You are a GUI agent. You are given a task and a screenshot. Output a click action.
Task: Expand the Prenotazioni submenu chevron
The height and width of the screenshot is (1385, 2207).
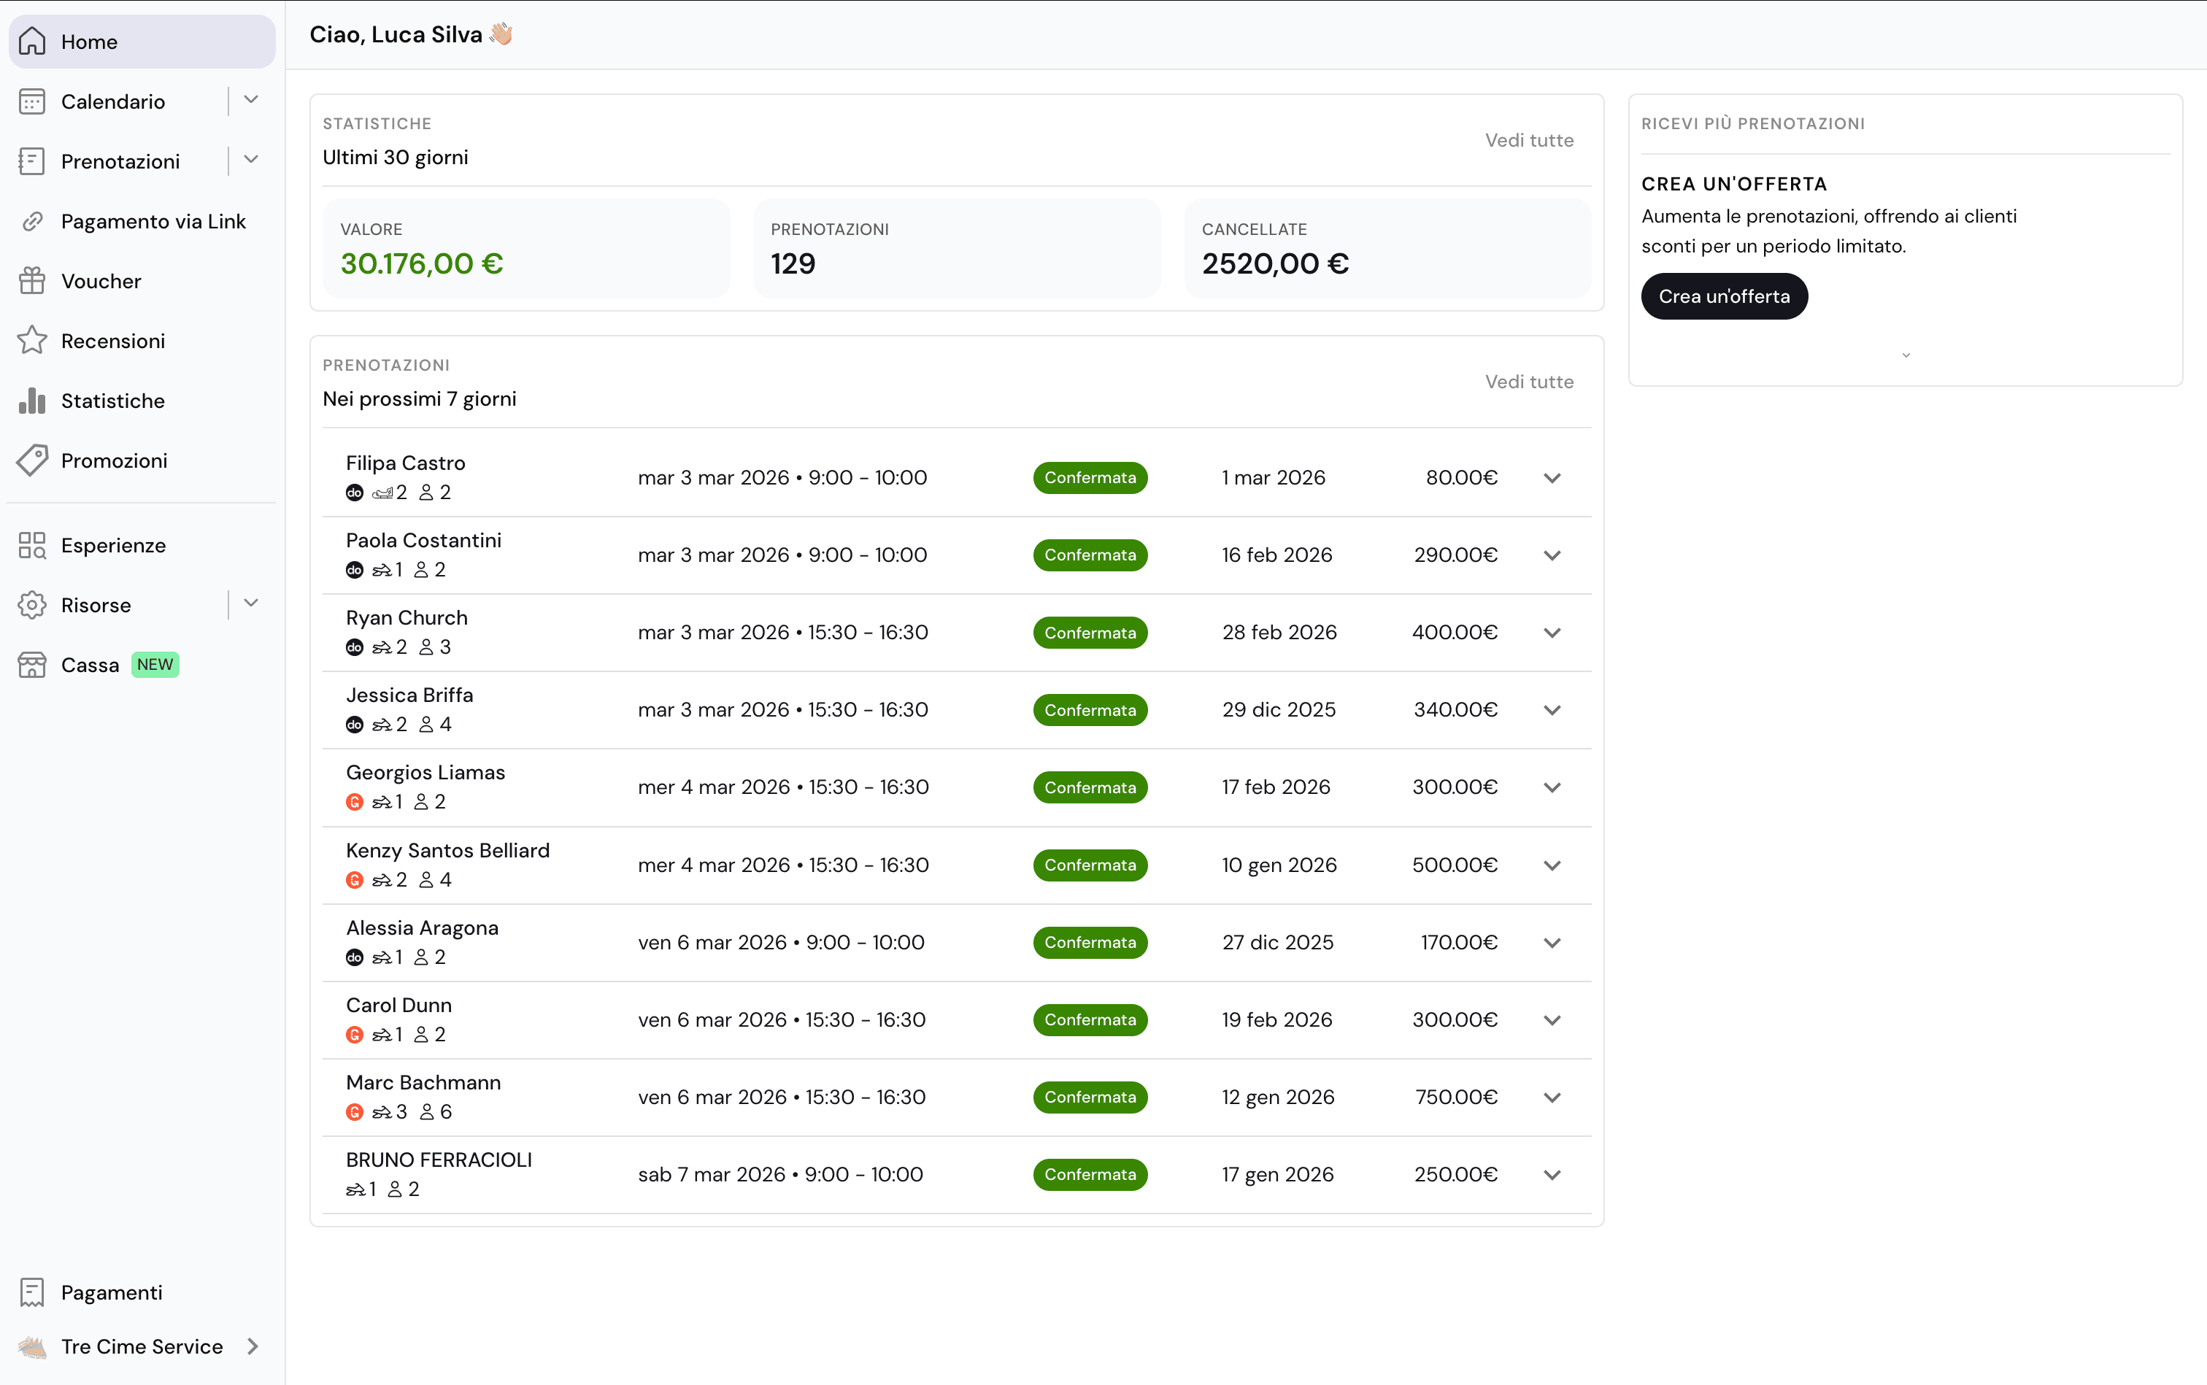point(251,159)
